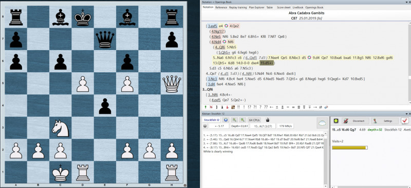Insert the '!?' interesting move symbol
The image size is (411, 188).
pos(250,107)
